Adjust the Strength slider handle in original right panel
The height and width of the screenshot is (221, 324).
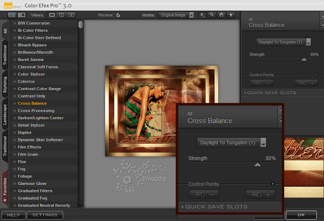304,60
